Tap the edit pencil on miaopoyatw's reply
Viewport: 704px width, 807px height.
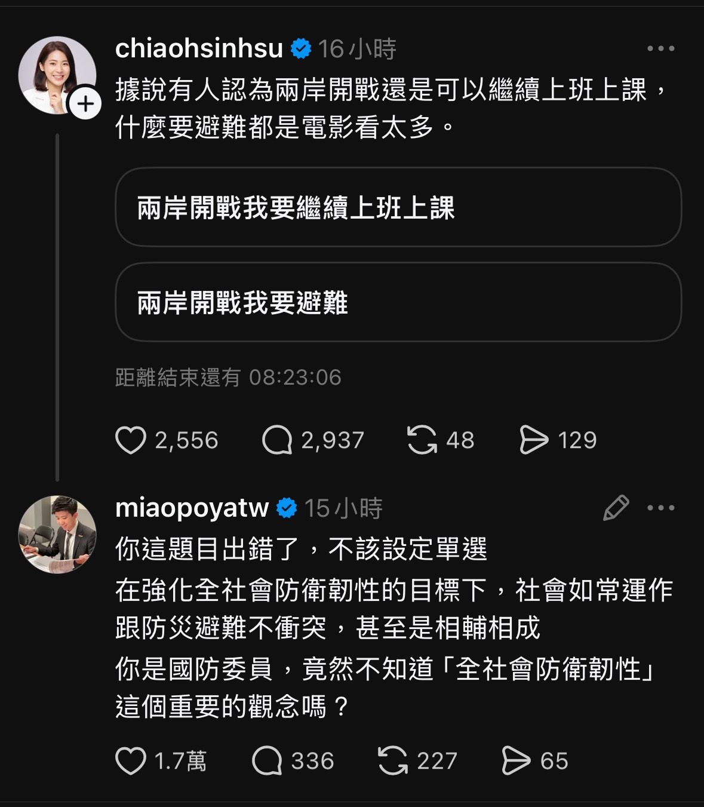616,508
